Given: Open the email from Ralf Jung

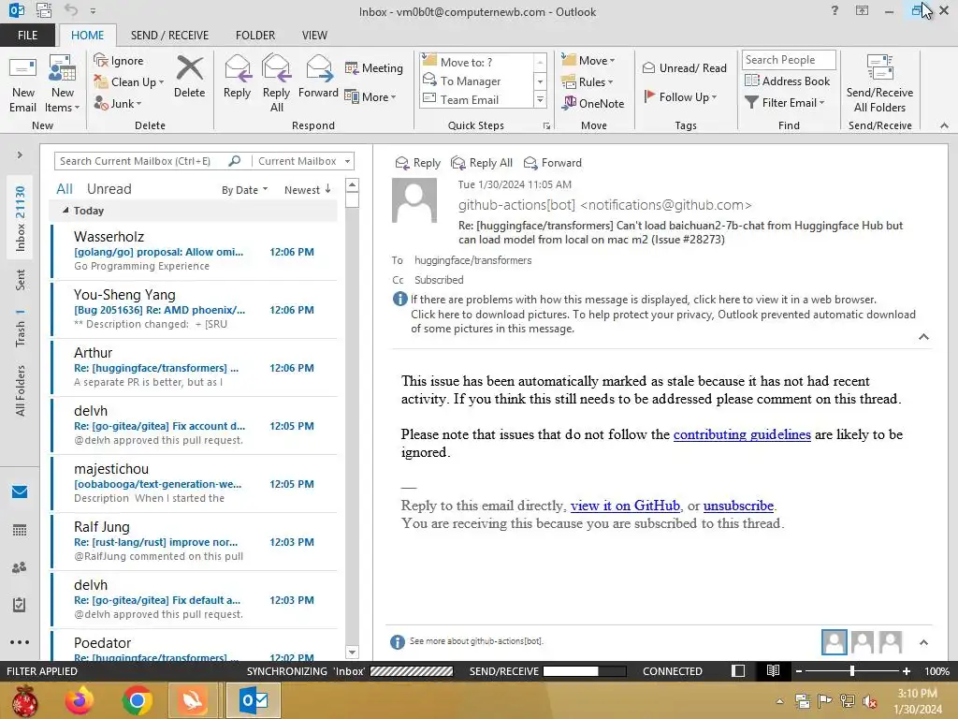Looking at the screenshot, I should pos(195,542).
